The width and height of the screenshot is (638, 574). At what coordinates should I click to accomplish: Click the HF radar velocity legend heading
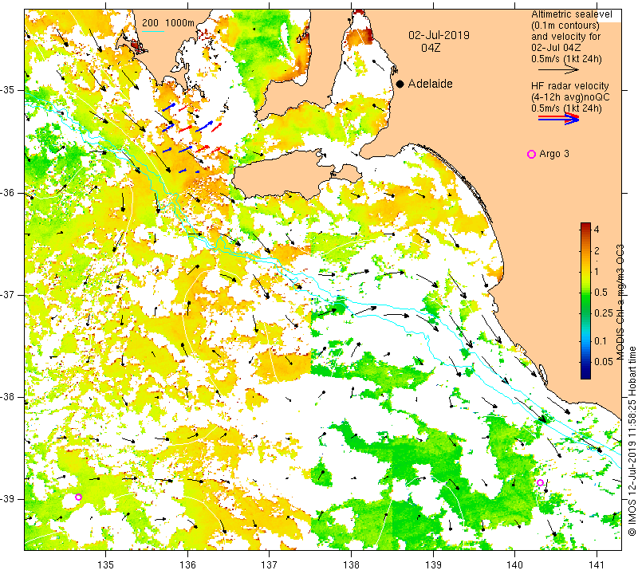click(569, 86)
